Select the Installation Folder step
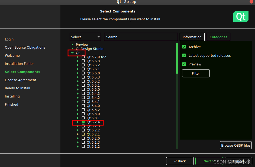The image size is (255, 167). 19,64
